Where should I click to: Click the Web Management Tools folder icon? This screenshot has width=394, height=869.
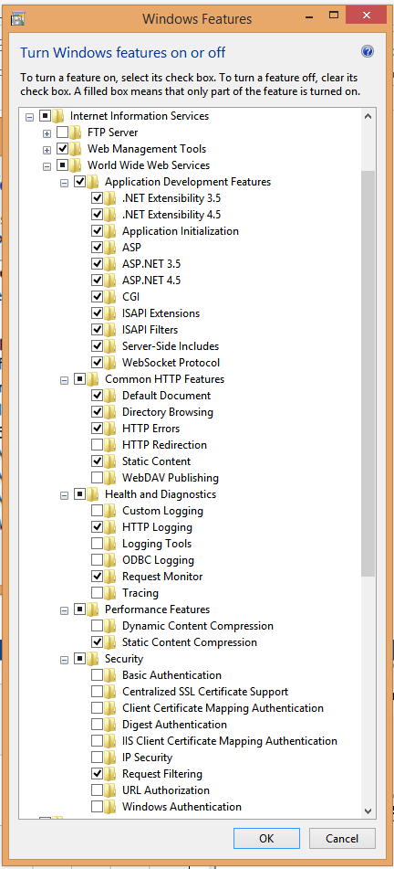coord(77,149)
